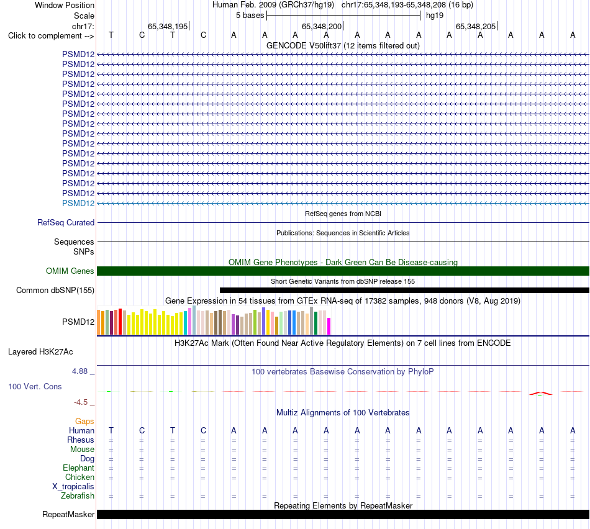Open the H3K27Ac Mark track title
This screenshot has height=529, width=590.
(343, 343)
